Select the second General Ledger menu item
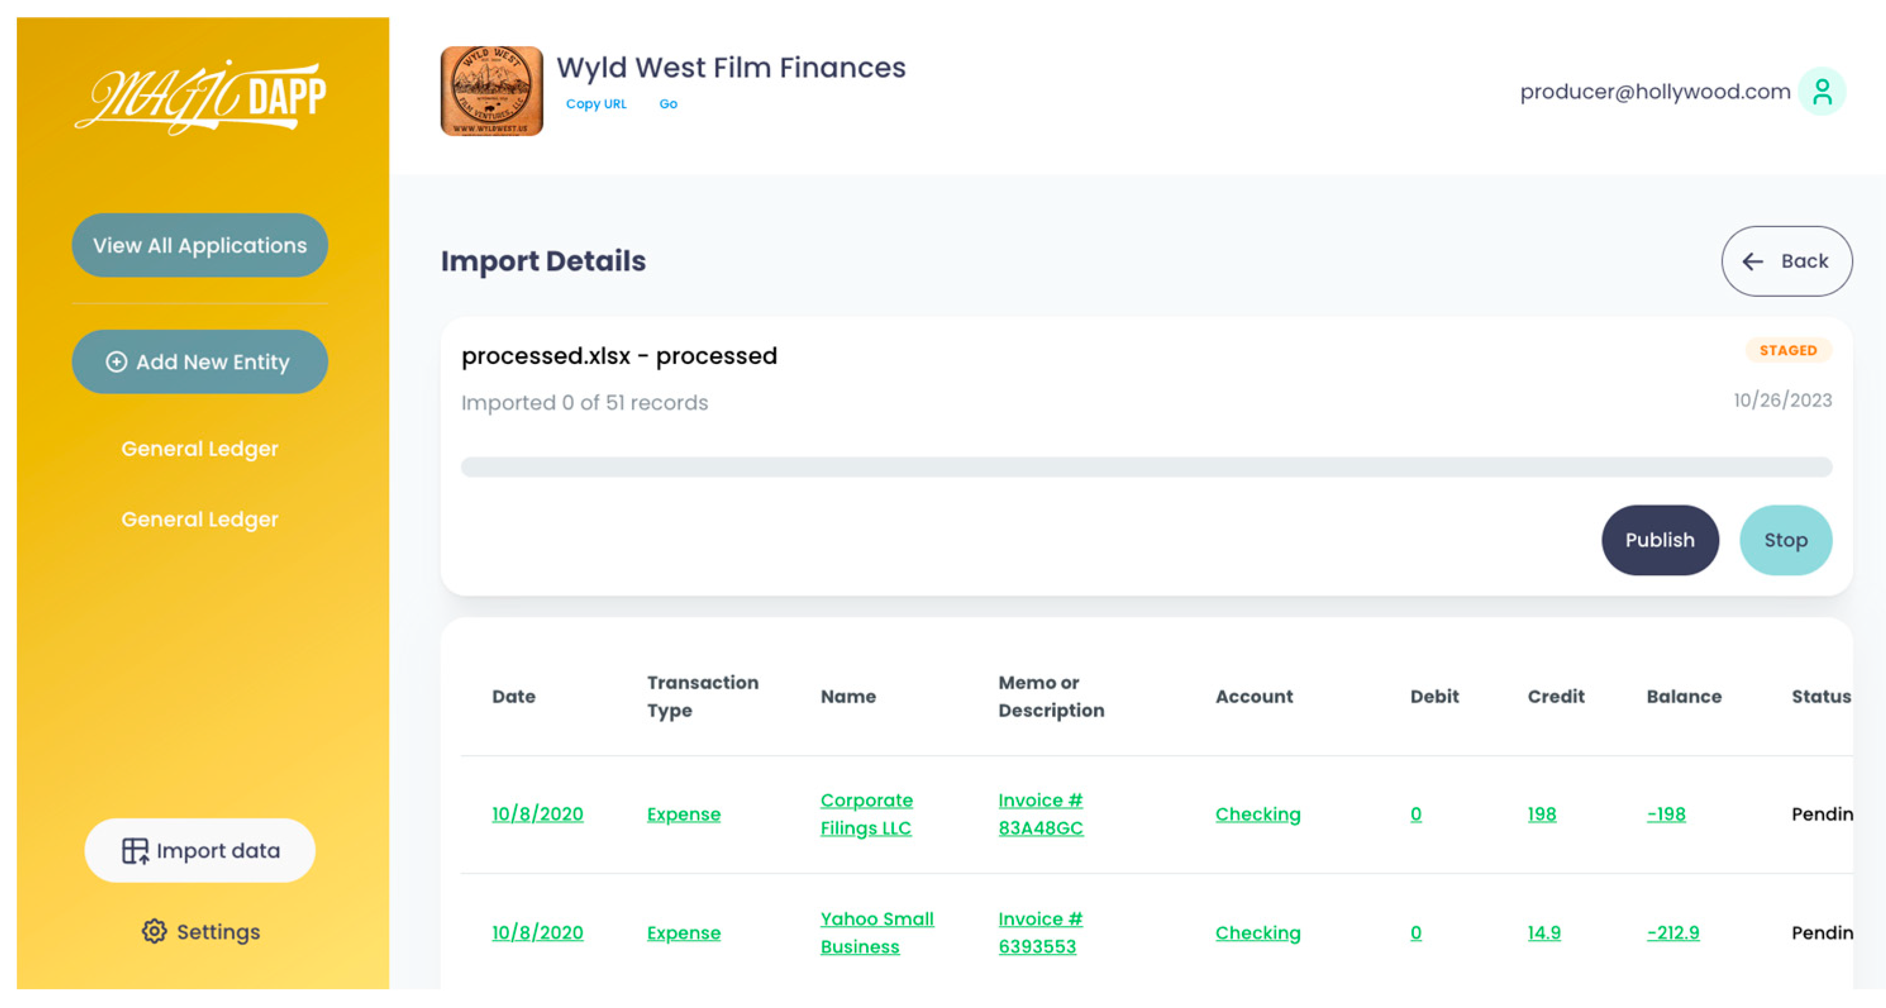 click(199, 519)
